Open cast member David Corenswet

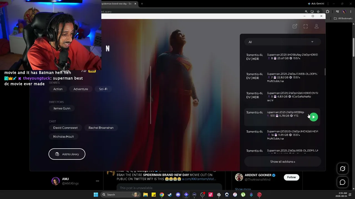pos(65,128)
